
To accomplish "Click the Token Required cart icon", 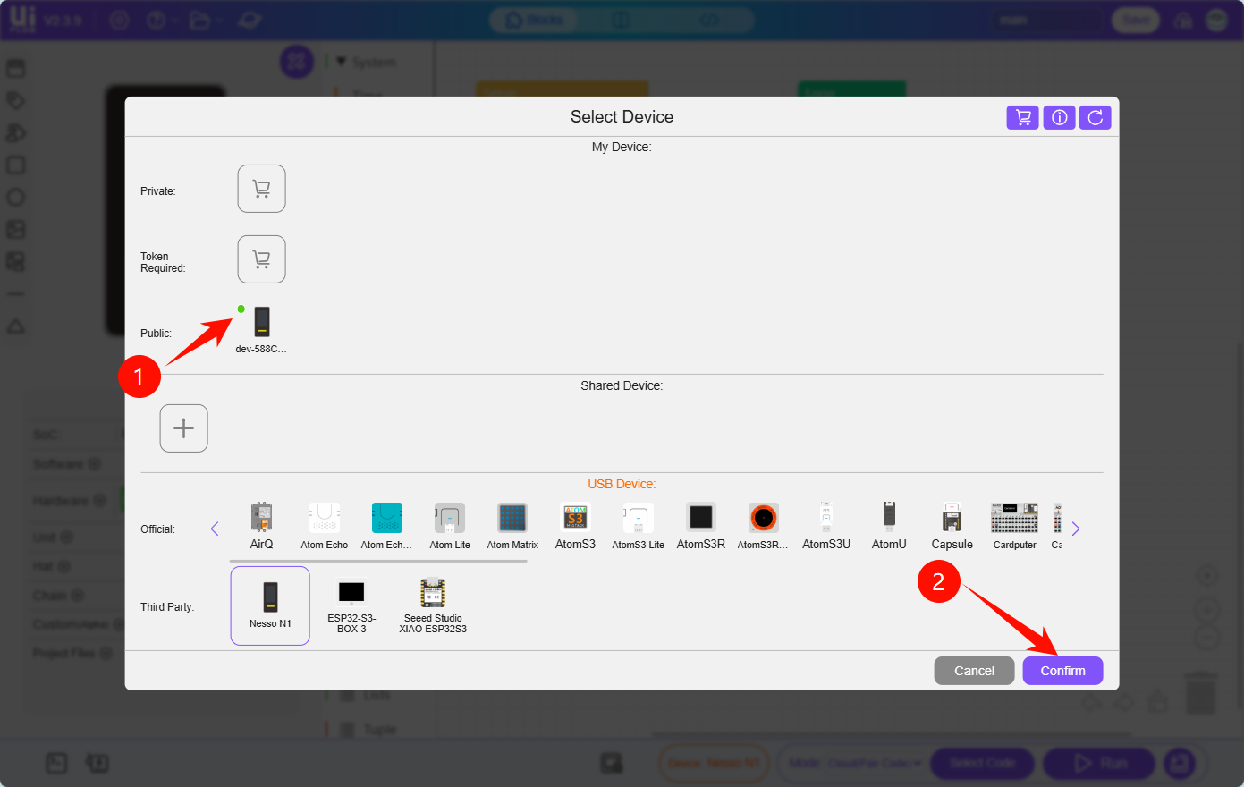I will tap(261, 259).
